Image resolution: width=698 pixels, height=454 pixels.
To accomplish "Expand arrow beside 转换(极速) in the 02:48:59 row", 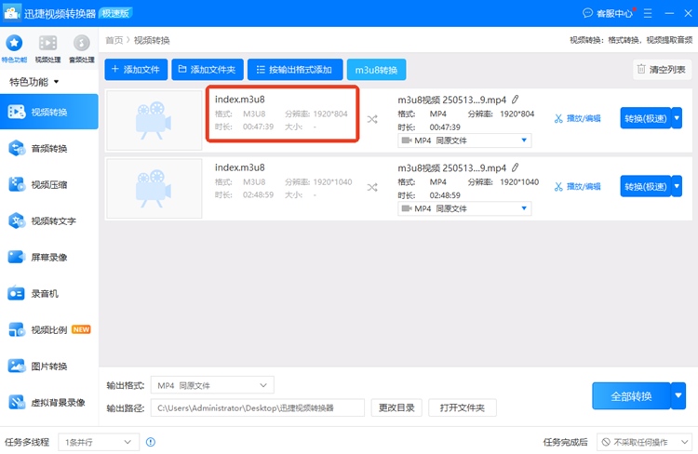I will [x=677, y=186].
